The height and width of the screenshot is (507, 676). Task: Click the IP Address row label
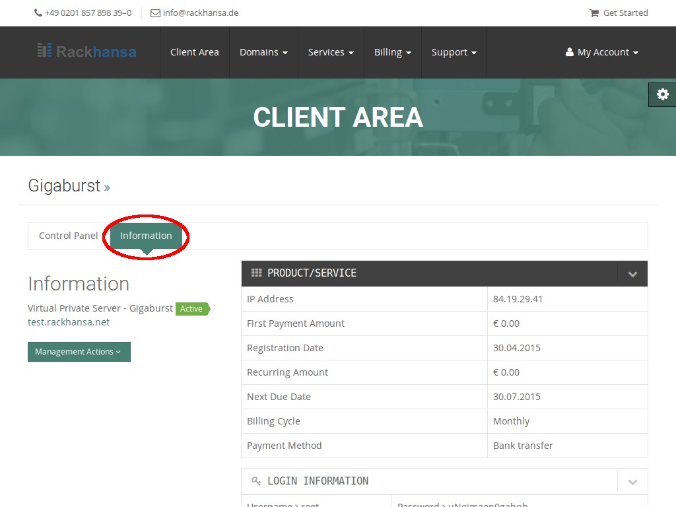click(x=270, y=299)
